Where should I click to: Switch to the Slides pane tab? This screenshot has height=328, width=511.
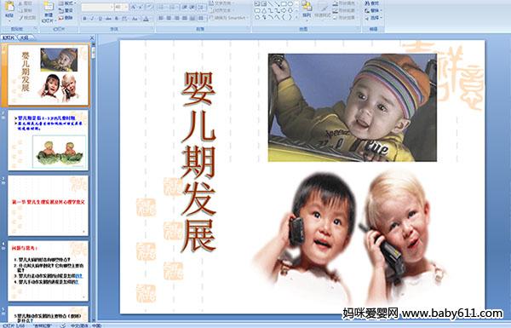click(x=9, y=37)
